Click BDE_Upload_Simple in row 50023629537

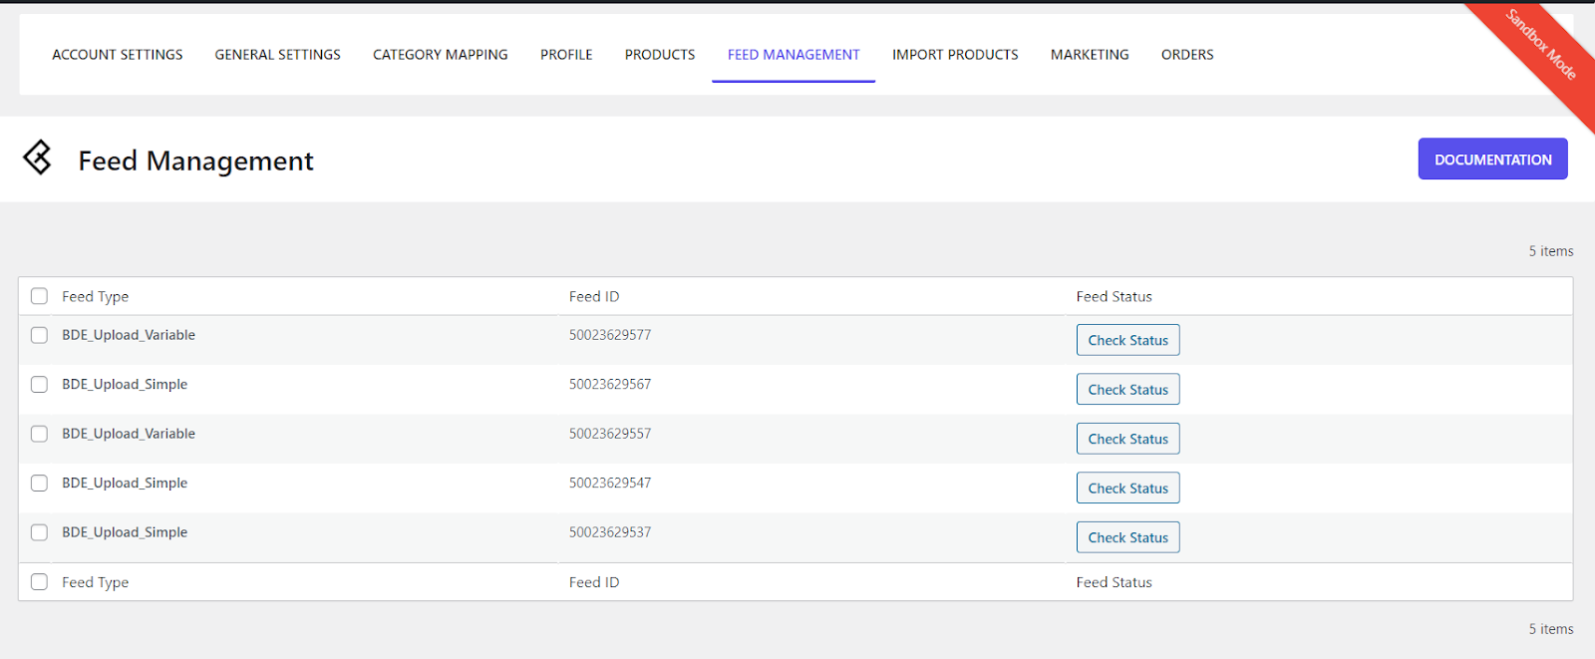(x=125, y=532)
